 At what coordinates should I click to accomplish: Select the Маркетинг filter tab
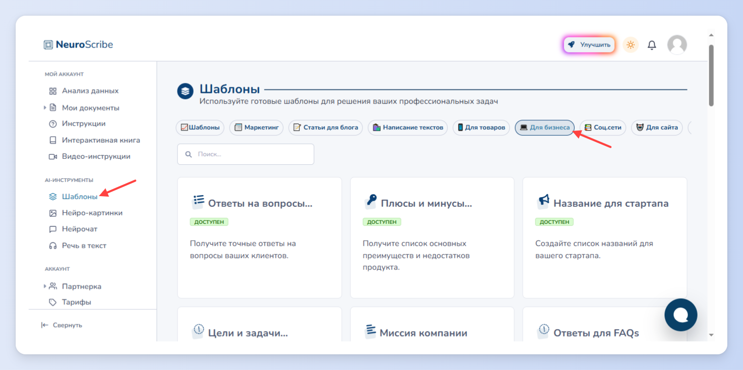257,127
